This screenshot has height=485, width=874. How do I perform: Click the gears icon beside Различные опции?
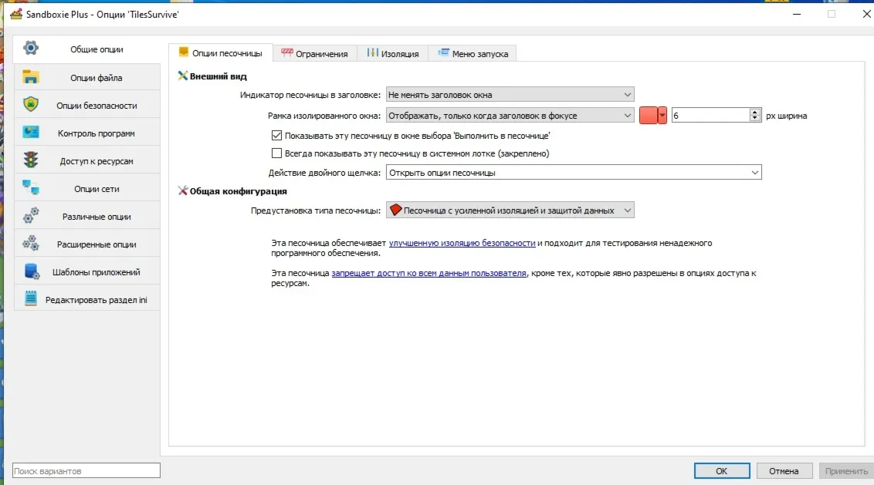click(31, 215)
